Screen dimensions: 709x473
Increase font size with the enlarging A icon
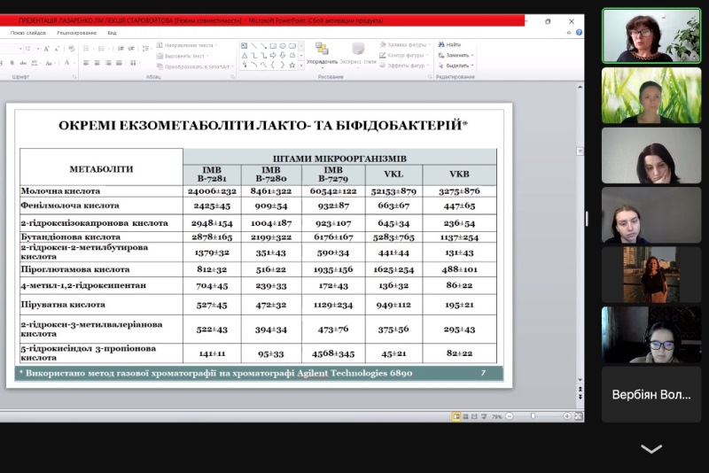(46, 49)
